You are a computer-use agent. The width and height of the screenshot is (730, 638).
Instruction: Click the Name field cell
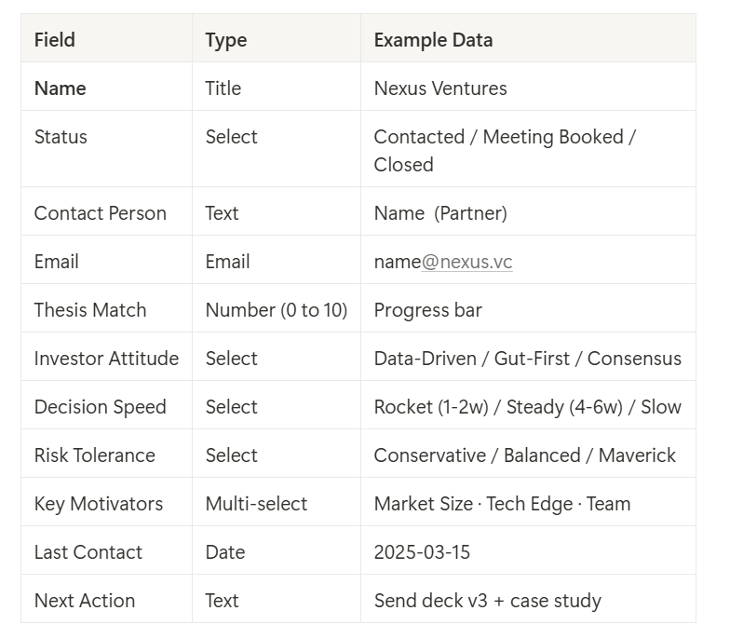click(61, 88)
